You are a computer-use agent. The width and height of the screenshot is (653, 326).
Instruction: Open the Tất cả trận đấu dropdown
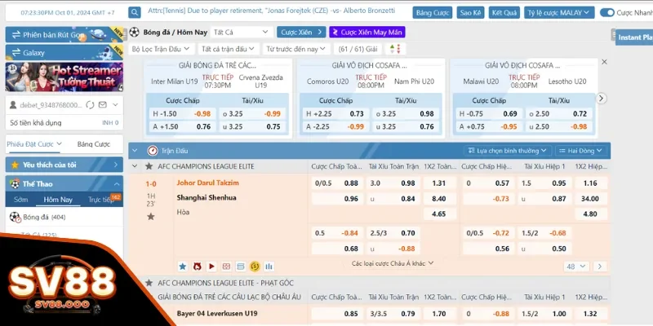229,49
